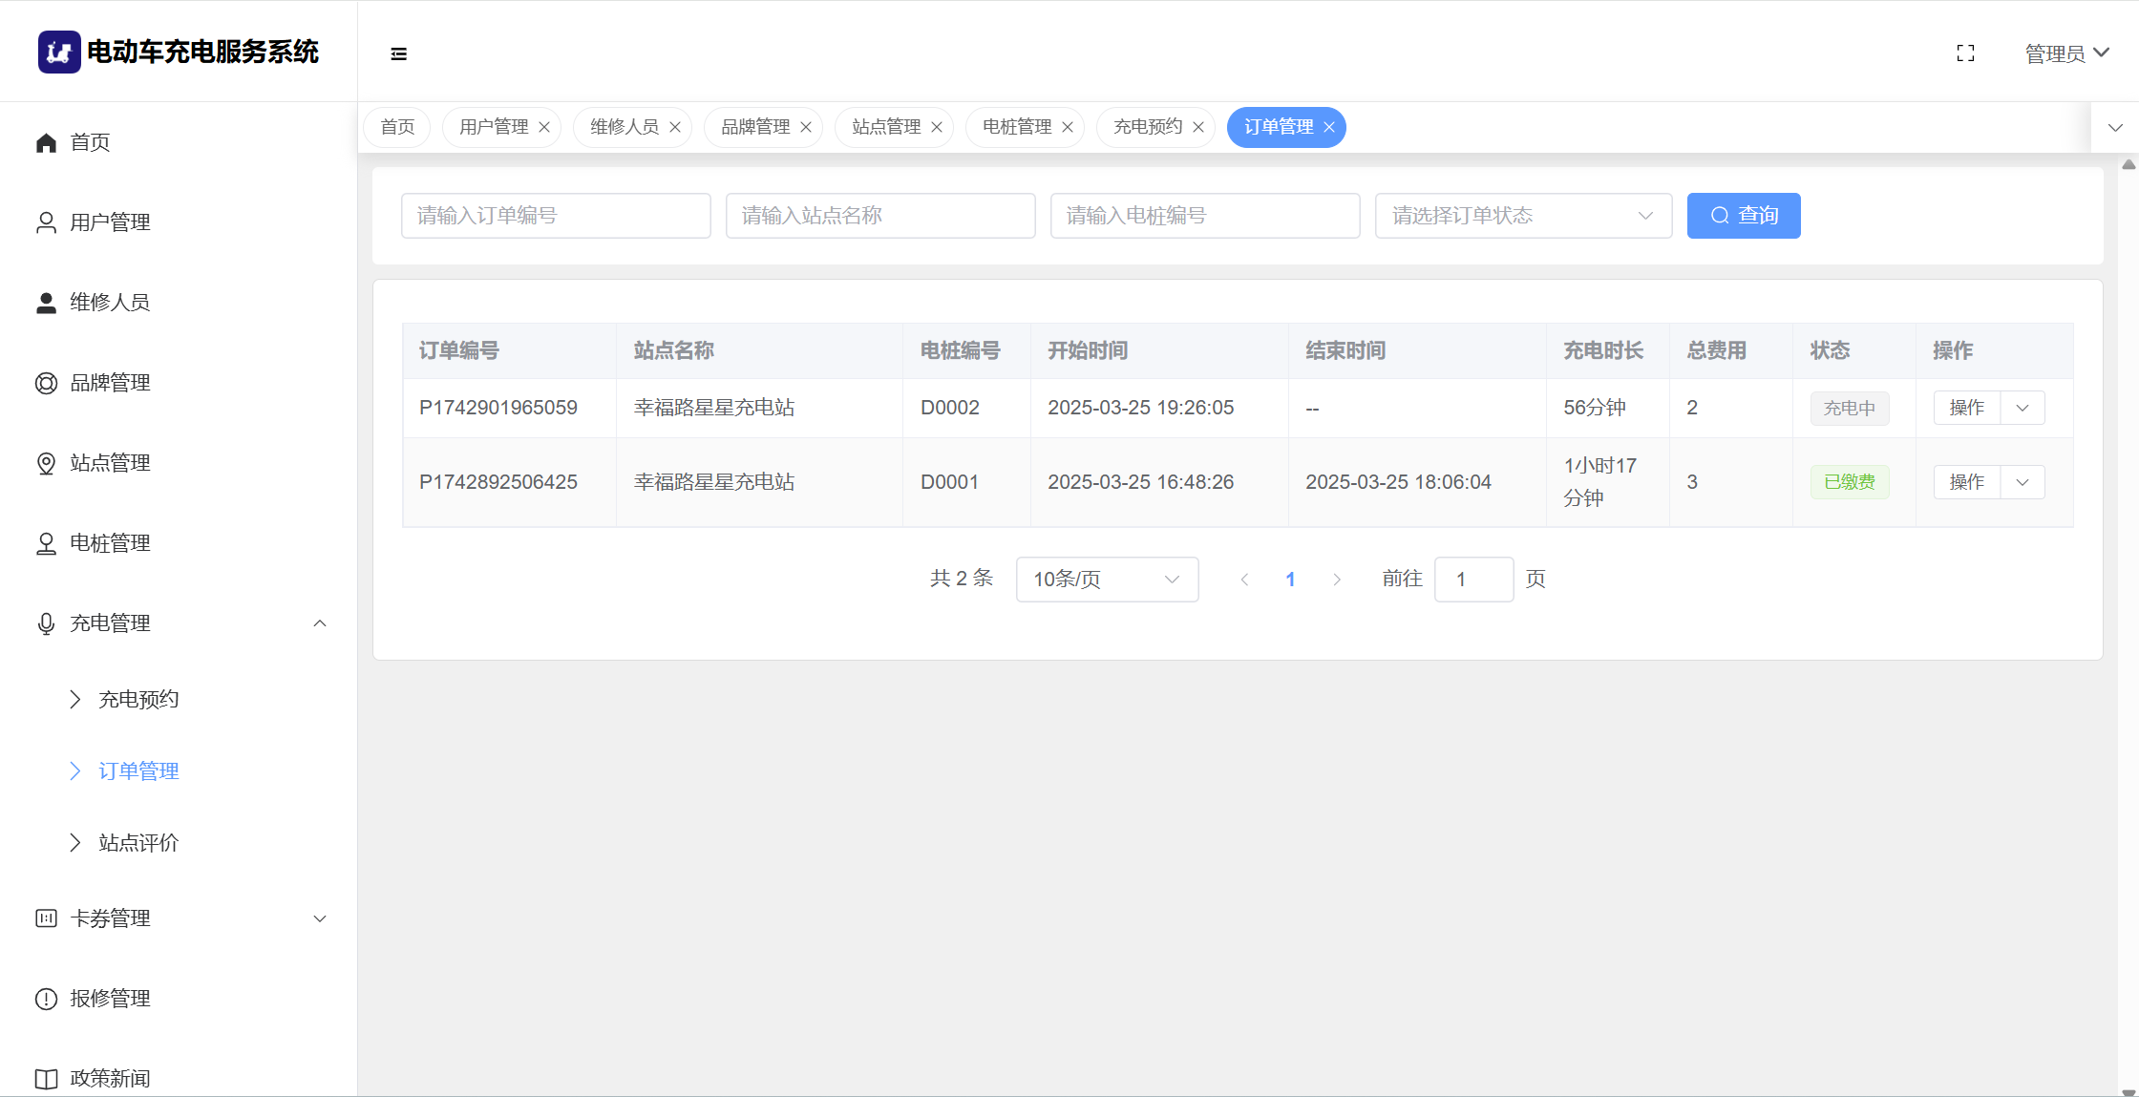Collapse the 充电管理 sidebar menu
Viewport: 2139px width, 1097px height.
pos(320,623)
